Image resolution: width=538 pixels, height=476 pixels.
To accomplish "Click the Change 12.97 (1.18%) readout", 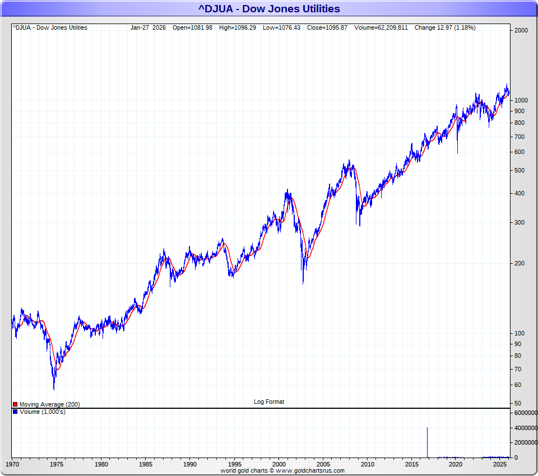I will [445, 27].
